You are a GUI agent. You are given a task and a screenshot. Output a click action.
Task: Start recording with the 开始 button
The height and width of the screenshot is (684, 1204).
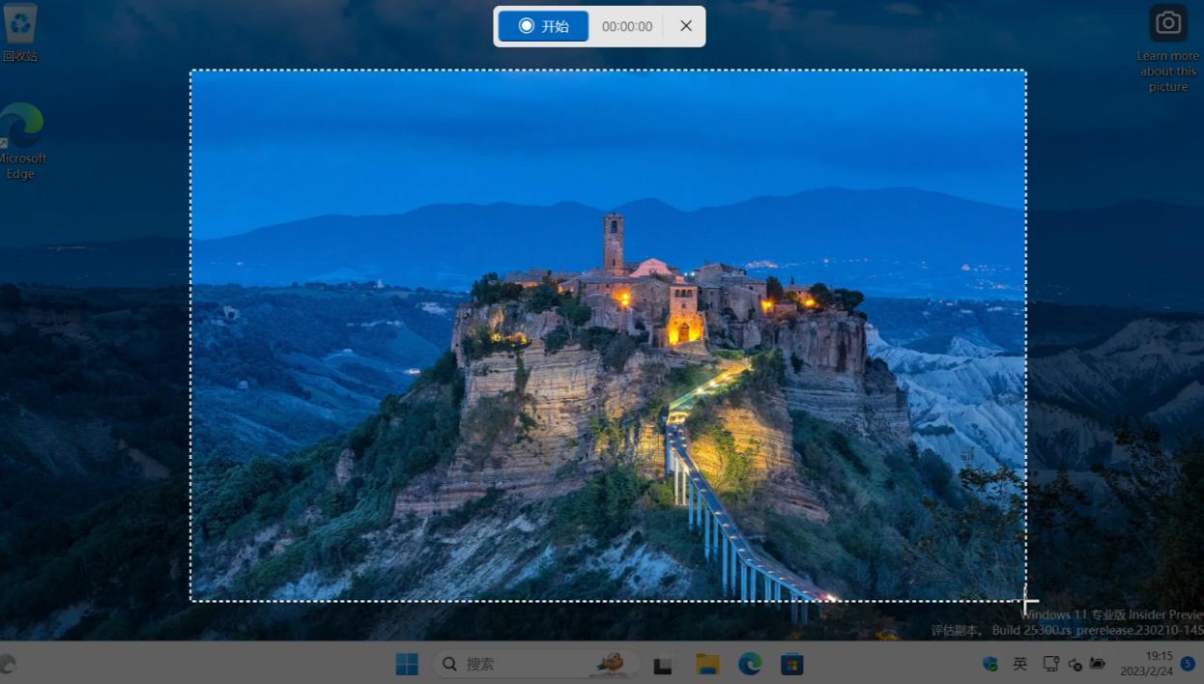(543, 26)
